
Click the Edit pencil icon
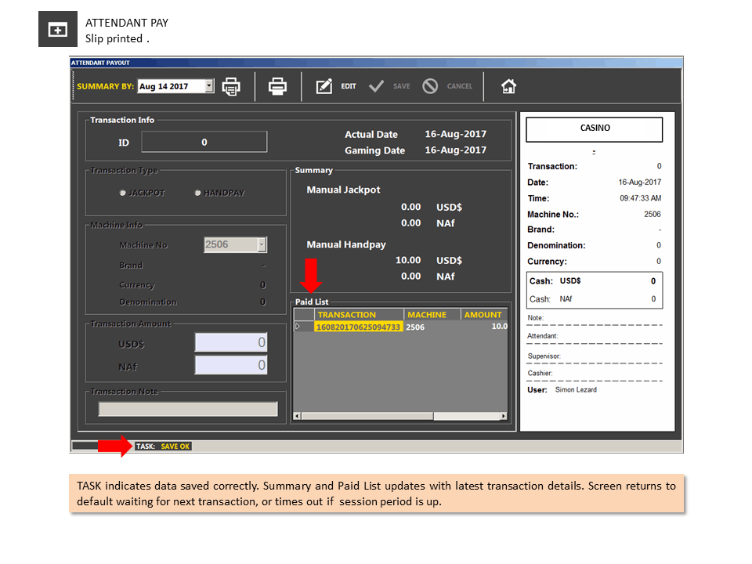pyautogui.click(x=324, y=86)
